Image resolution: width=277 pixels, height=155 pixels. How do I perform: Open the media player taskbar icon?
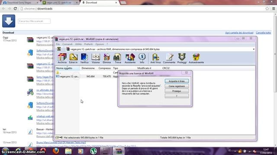81,151
